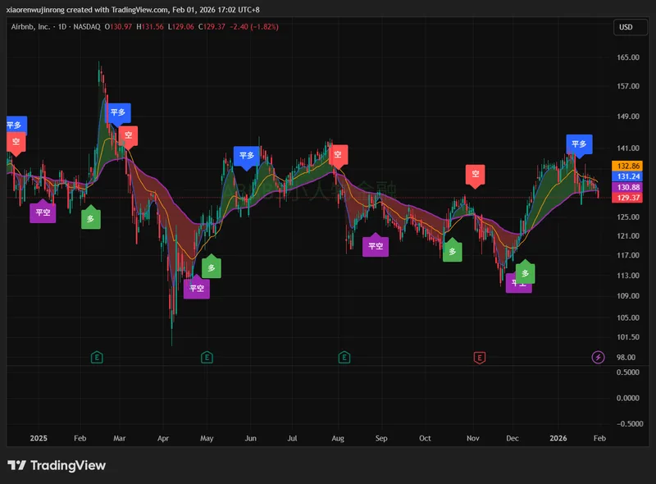Screen dimensions: 656x484
Task: Click the low value L129.06
Action: coord(180,27)
